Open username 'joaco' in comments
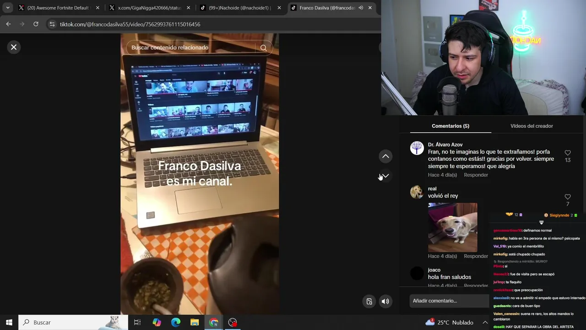Viewport: 586px width, 330px height. point(434,270)
